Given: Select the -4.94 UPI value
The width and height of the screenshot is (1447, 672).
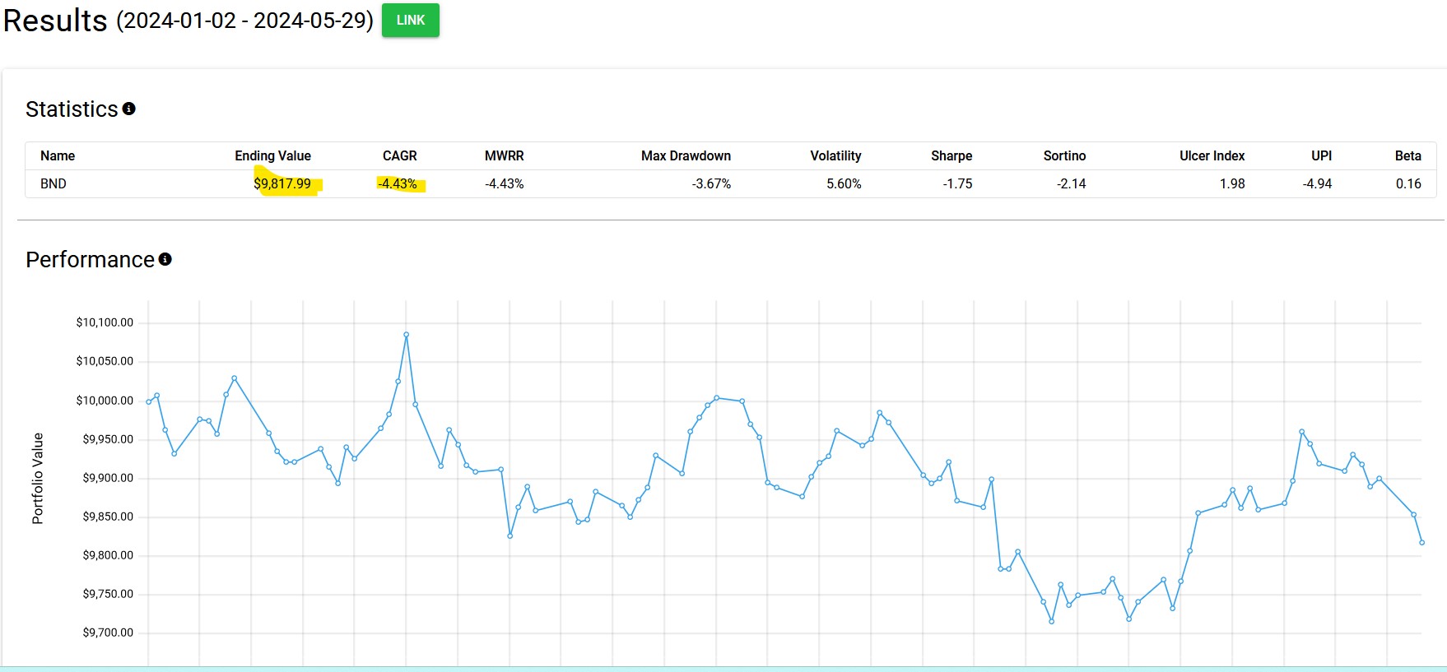Looking at the screenshot, I should point(1317,183).
